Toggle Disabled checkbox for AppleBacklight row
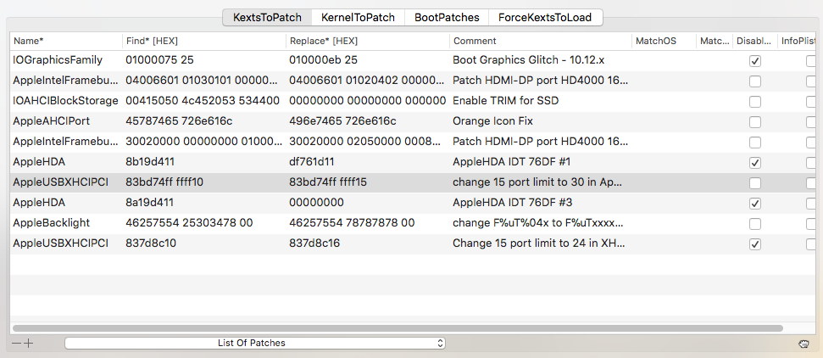The height and width of the screenshot is (358, 823). tap(754, 224)
